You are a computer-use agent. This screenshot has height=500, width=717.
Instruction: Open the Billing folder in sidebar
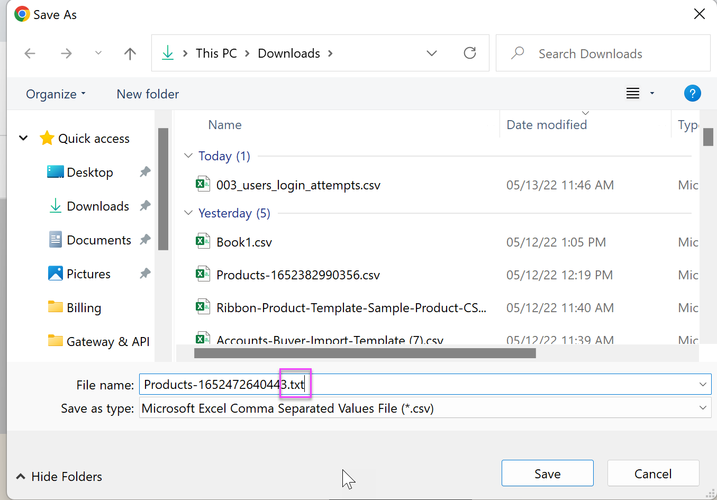pos(84,308)
